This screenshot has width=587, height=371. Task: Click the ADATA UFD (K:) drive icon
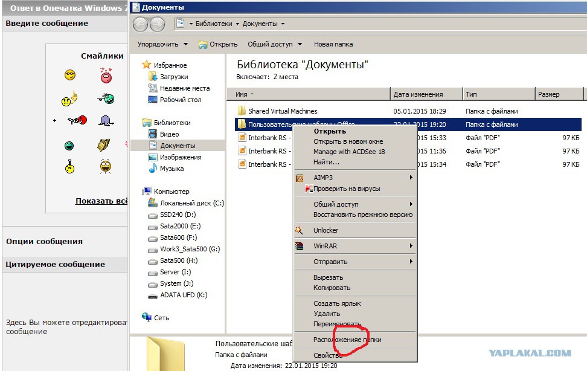point(152,296)
